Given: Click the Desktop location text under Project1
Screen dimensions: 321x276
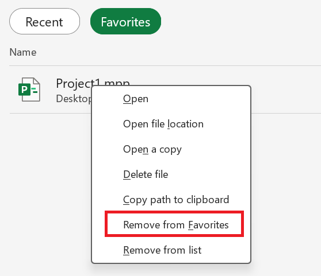Looking at the screenshot, I should (74, 99).
